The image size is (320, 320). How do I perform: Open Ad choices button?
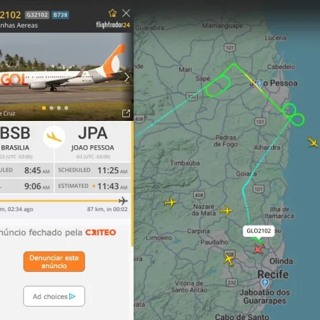click(54, 296)
